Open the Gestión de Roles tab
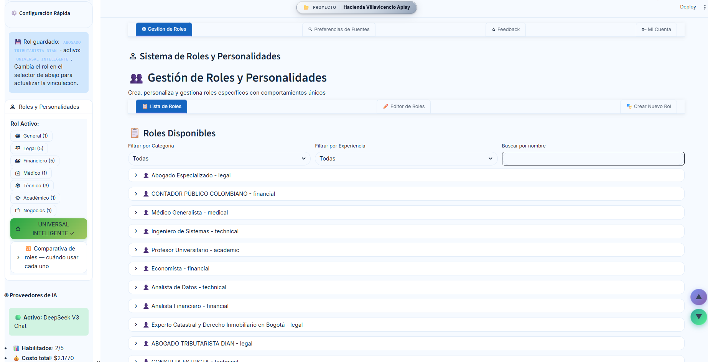This screenshot has width=708, height=362. tap(164, 29)
